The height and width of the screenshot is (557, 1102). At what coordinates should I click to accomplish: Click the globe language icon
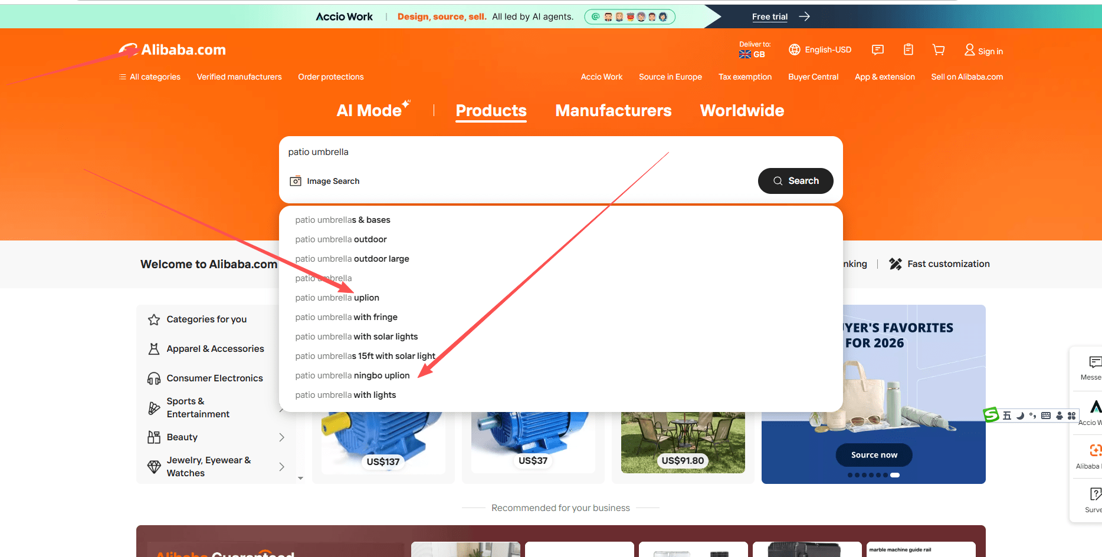(795, 50)
